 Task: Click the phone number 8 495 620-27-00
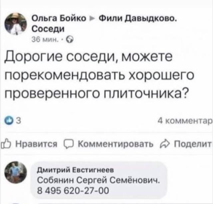73,191
